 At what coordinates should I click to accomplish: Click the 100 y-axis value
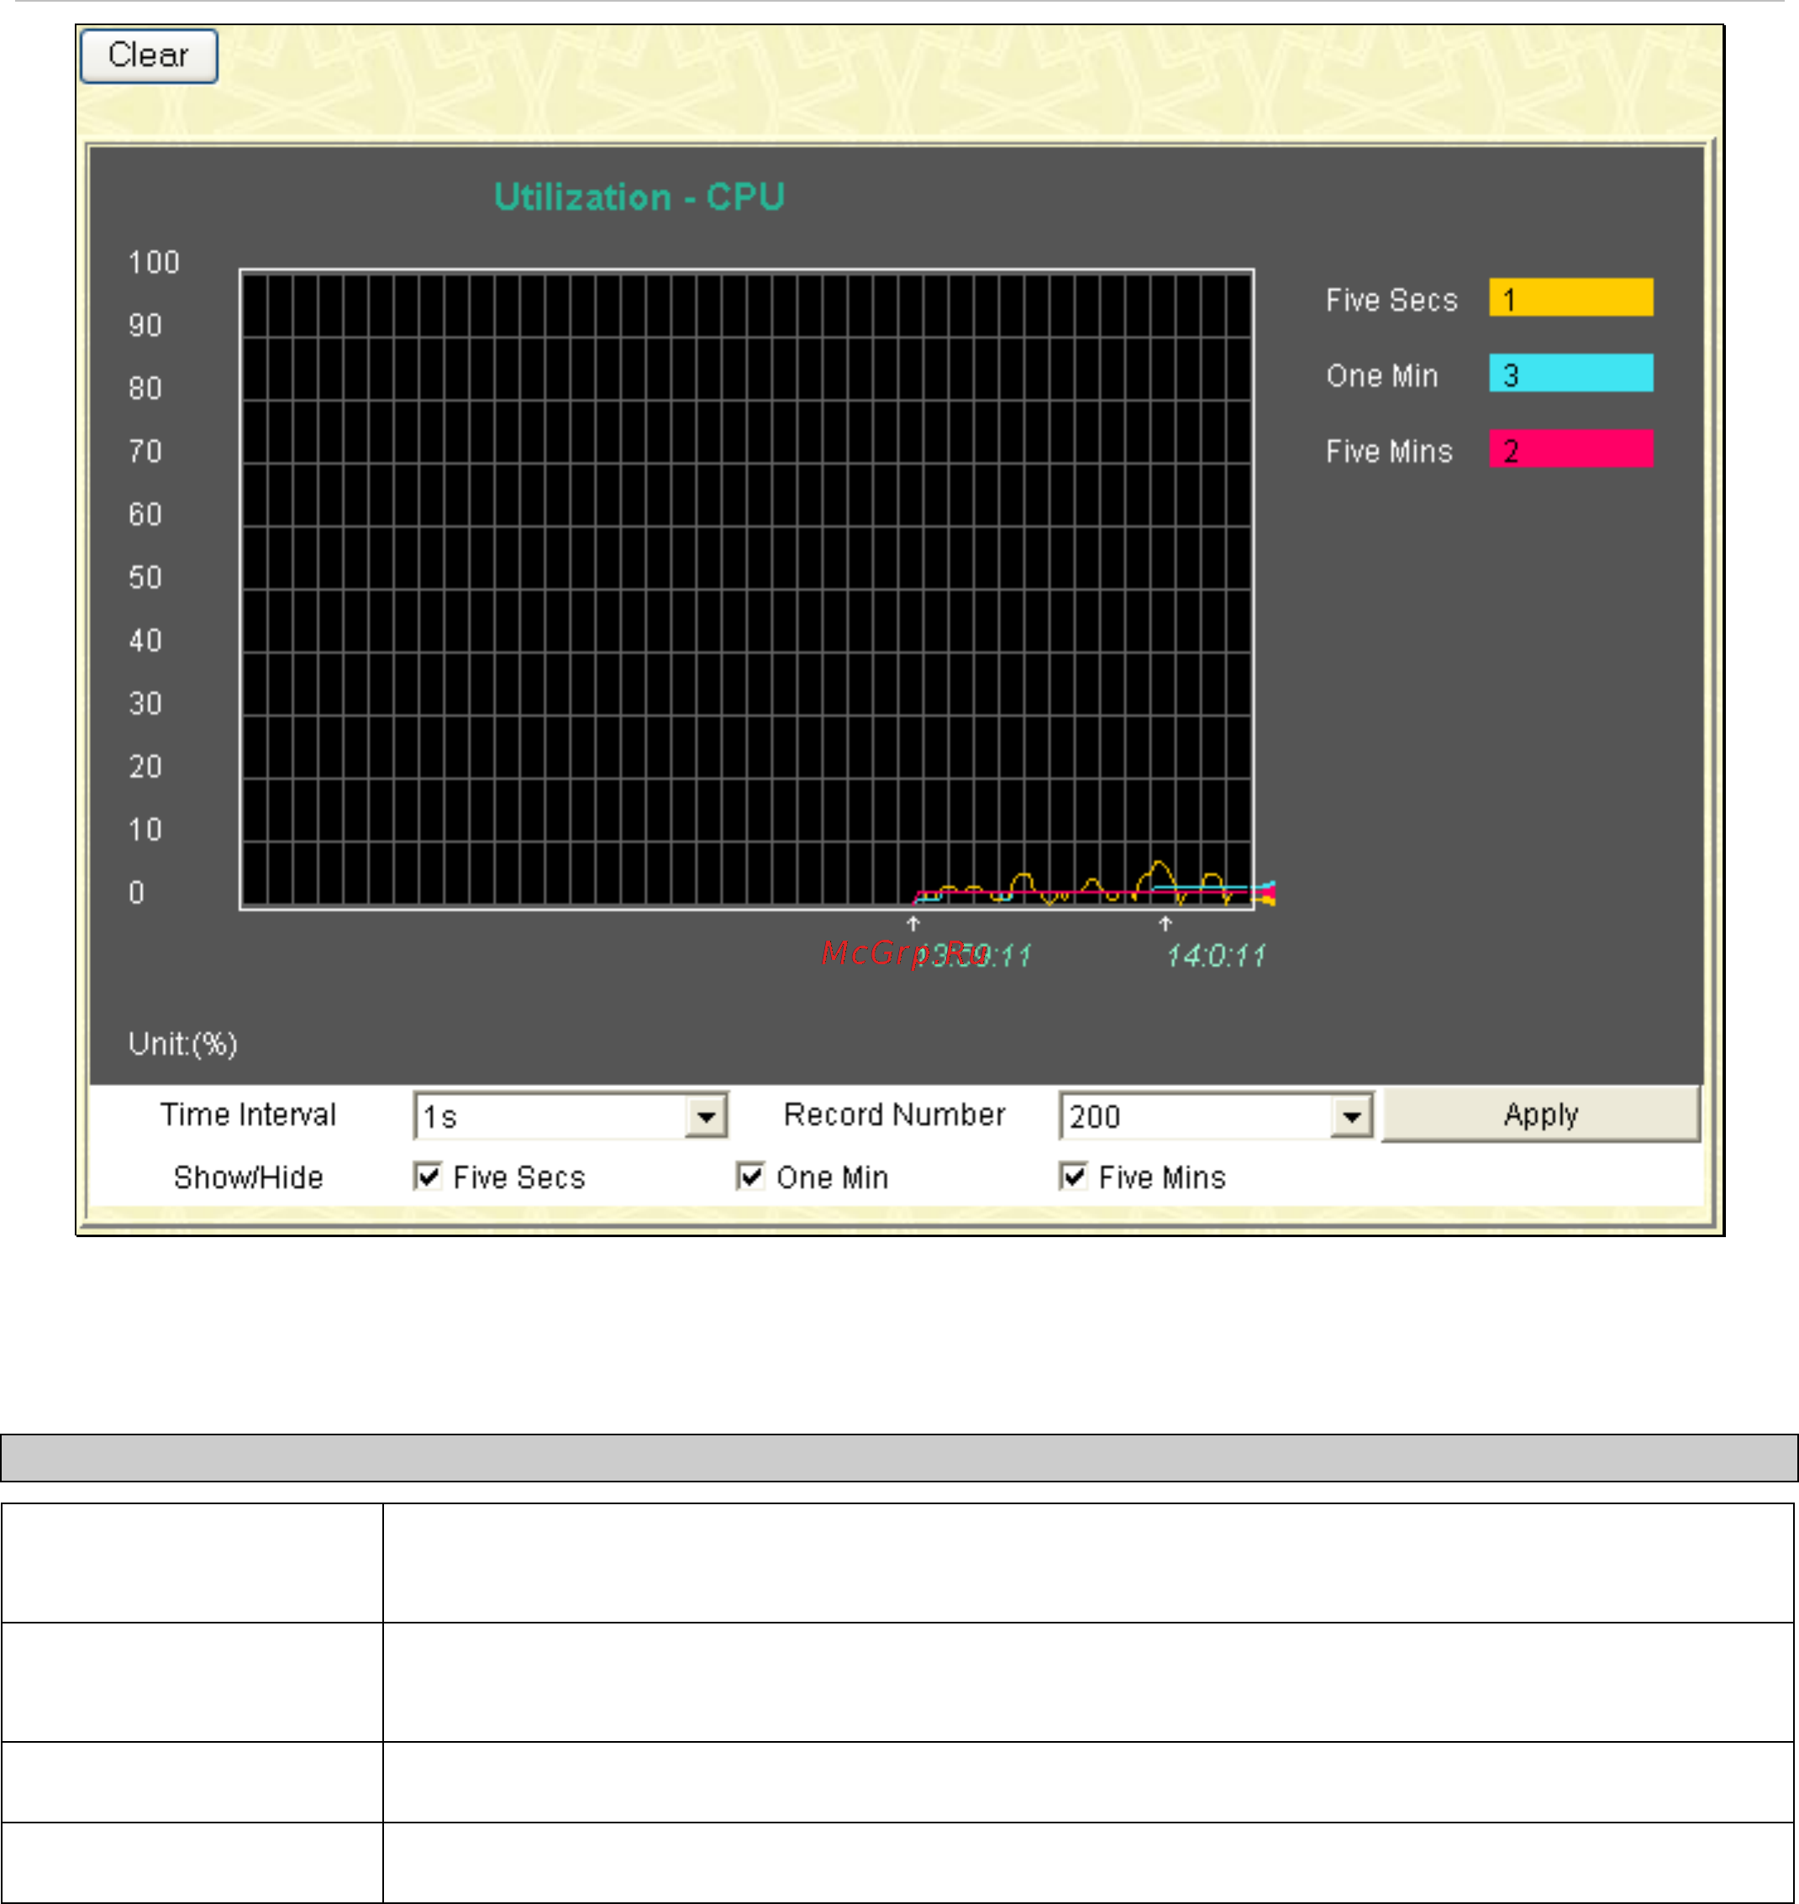pos(154,263)
